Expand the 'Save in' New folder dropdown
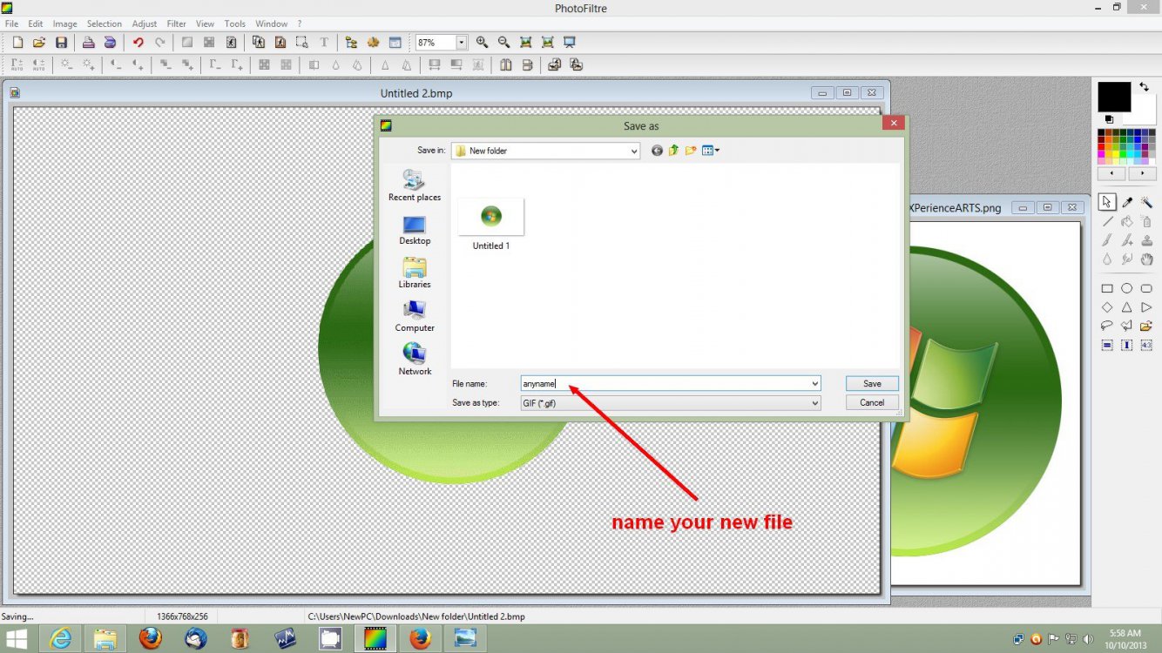1162x653 pixels. click(x=634, y=151)
